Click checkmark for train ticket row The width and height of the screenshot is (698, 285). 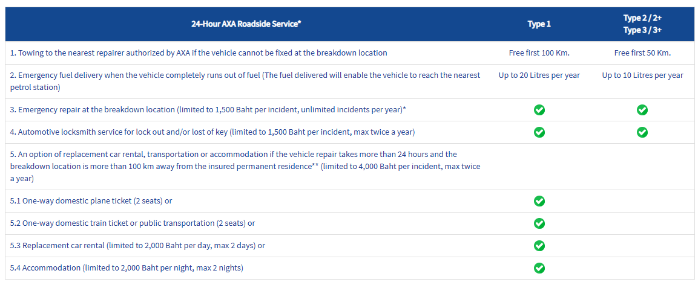coord(539,223)
